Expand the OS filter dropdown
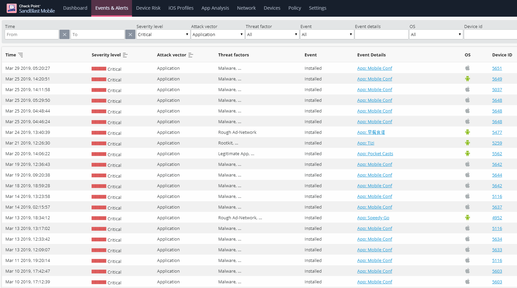The height and width of the screenshot is (288, 517). coord(436,34)
